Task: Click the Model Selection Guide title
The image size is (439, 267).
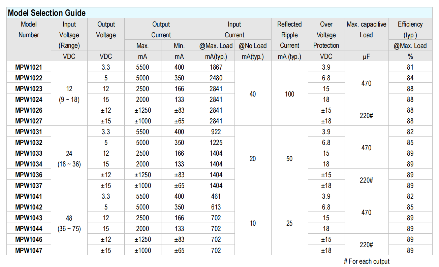Action: tap(46, 13)
